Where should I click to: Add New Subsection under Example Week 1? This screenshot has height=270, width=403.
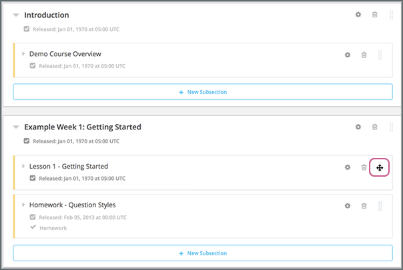click(203, 253)
